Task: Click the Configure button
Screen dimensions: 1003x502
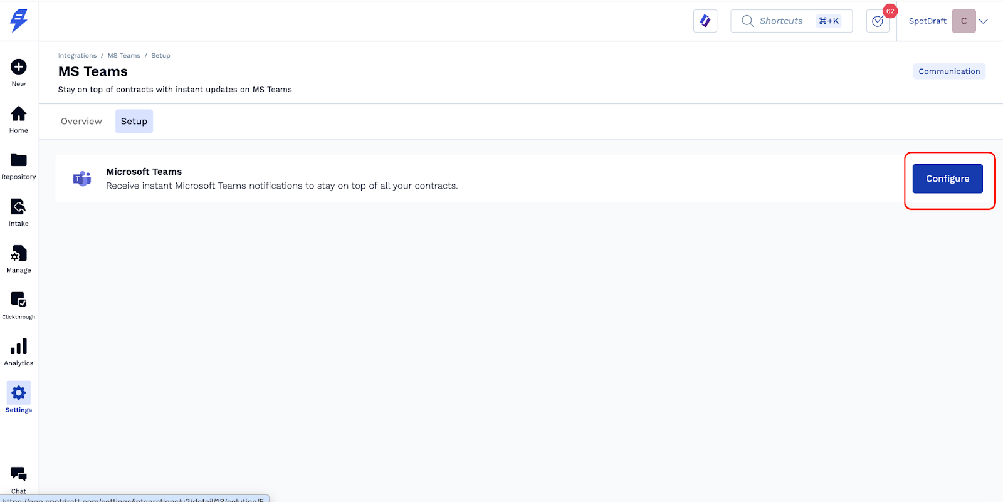Action: (x=947, y=179)
